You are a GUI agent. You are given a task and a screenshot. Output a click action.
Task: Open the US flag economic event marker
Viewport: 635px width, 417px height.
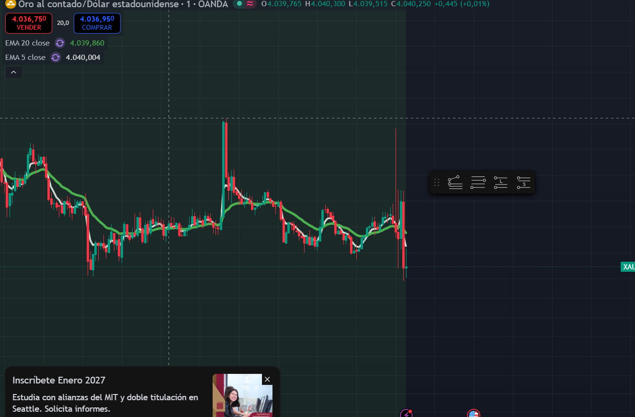pyautogui.click(x=474, y=414)
